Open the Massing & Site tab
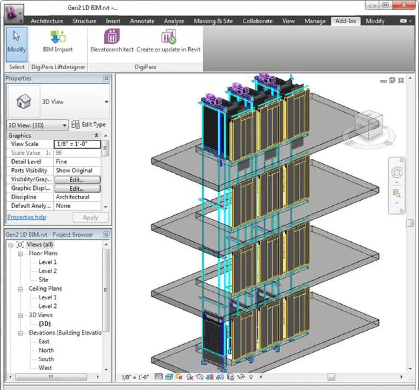Viewport: 419px width, 390px height. point(213,21)
